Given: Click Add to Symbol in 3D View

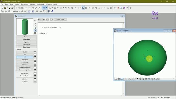Looking at the screenshot, I should tap(129, 79).
